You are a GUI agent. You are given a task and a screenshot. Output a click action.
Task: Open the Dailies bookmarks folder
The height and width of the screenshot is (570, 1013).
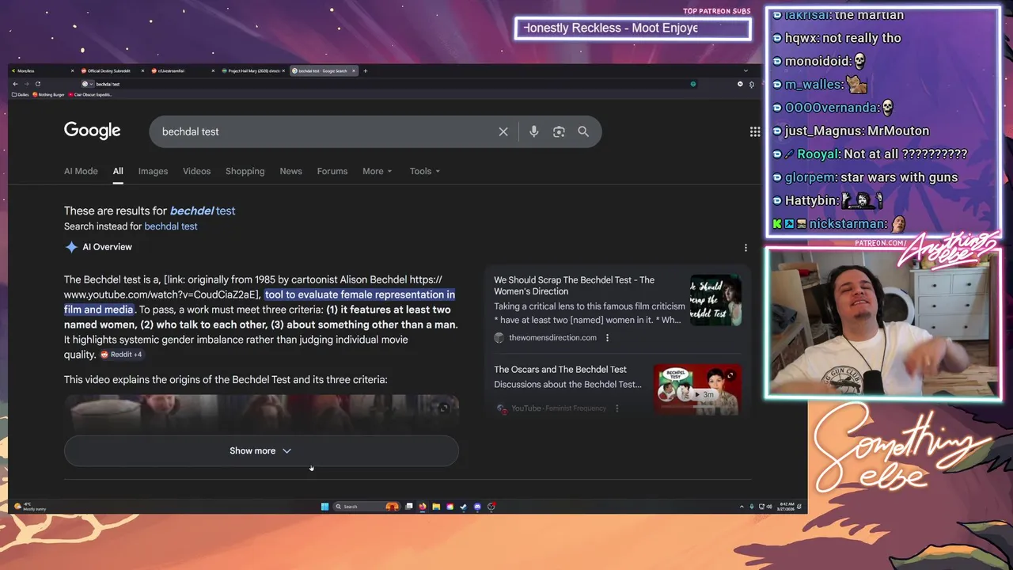[x=21, y=94]
